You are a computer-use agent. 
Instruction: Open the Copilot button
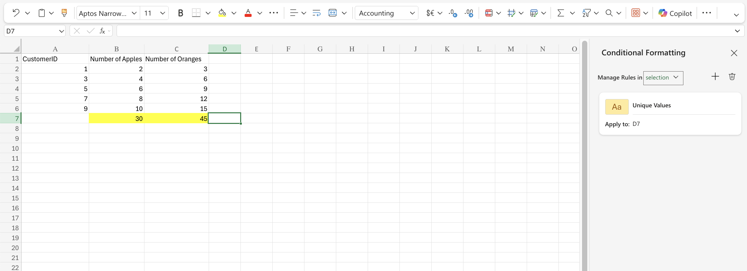[675, 13]
